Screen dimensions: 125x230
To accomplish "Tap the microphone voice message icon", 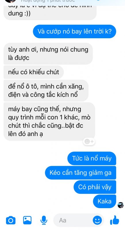I will coord(44,220).
